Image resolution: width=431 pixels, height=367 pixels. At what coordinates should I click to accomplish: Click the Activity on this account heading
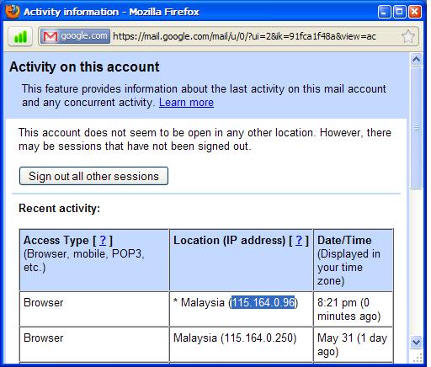point(84,67)
